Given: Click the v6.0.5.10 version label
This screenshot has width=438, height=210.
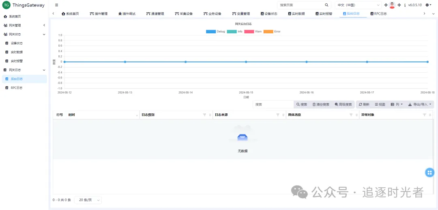Looking at the screenshot, I should pos(415,5).
